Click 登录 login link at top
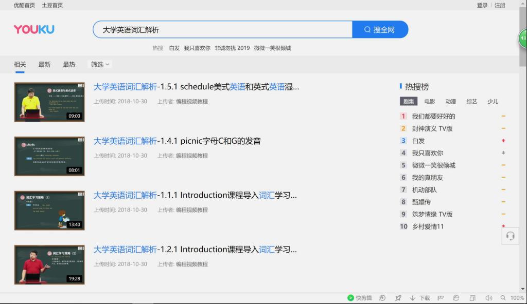 482,5
